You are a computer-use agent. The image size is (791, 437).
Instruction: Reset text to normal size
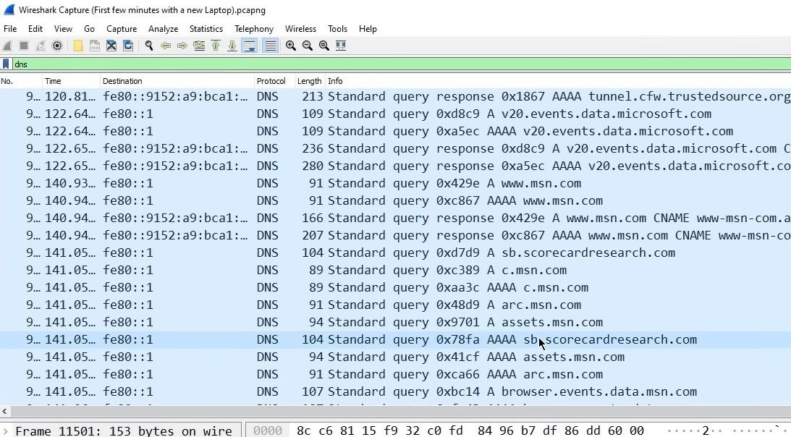coord(324,46)
